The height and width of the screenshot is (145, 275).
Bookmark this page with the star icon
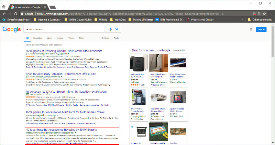[264, 14]
